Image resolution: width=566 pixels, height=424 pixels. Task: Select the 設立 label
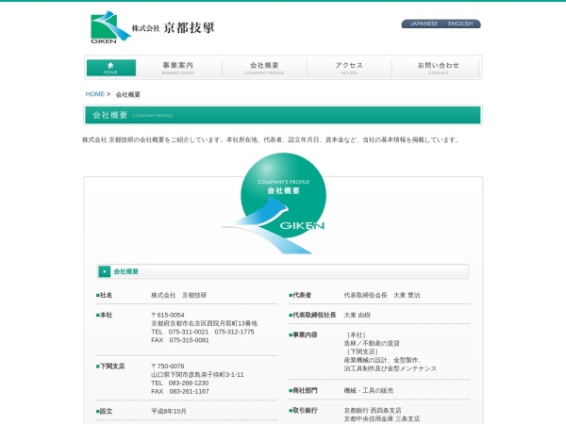104,412
